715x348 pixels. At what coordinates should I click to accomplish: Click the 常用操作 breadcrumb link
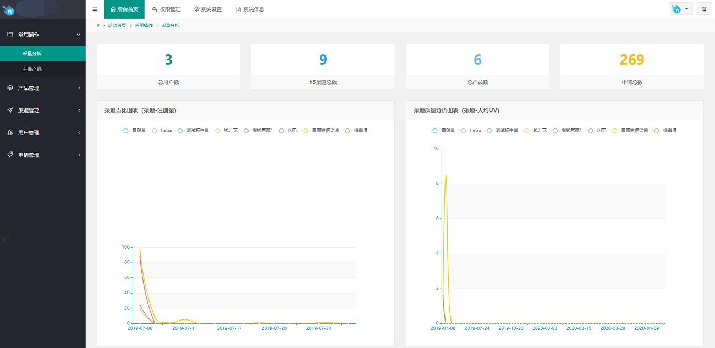144,25
